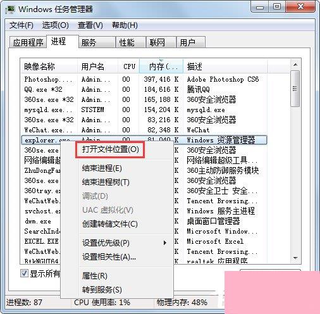Image resolution: width=320 pixels, height=314 pixels.
Task: Click the 物理内存: 48% status entry
Action: point(182,303)
